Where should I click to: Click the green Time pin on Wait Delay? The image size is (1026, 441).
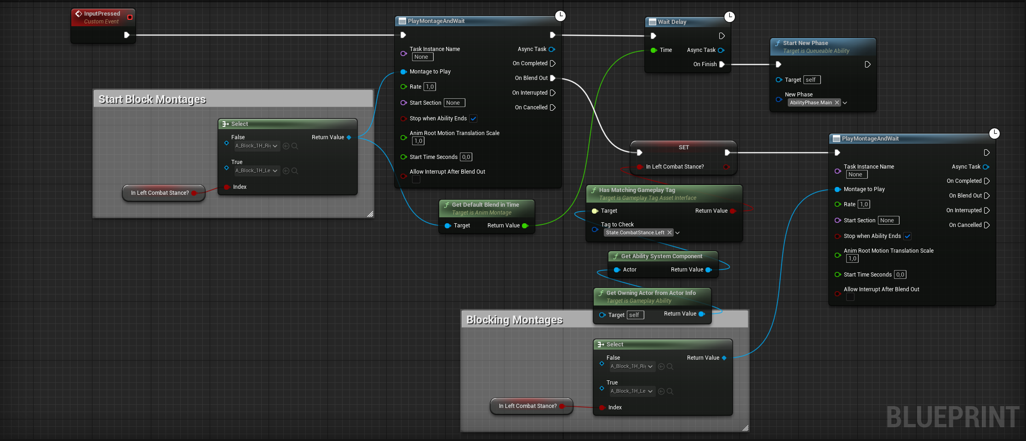coord(653,50)
